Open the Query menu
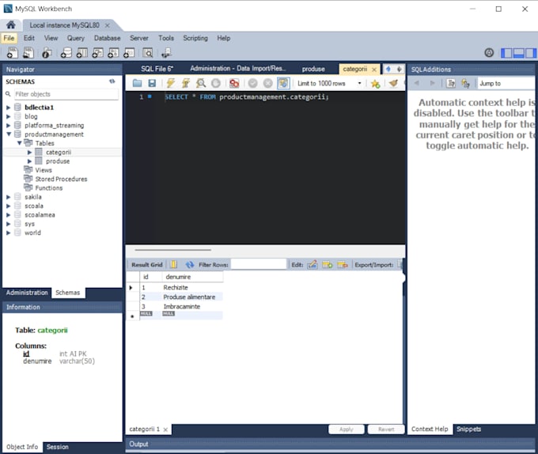The height and width of the screenshot is (454, 538). pyautogui.click(x=75, y=38)
